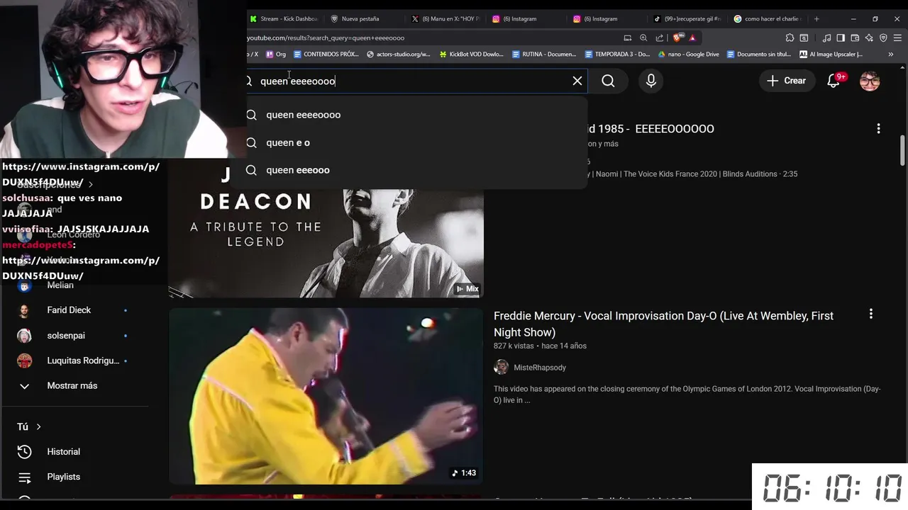
Task: Click the zoom magnifier icon in address bar
Action: pos(643,38)
